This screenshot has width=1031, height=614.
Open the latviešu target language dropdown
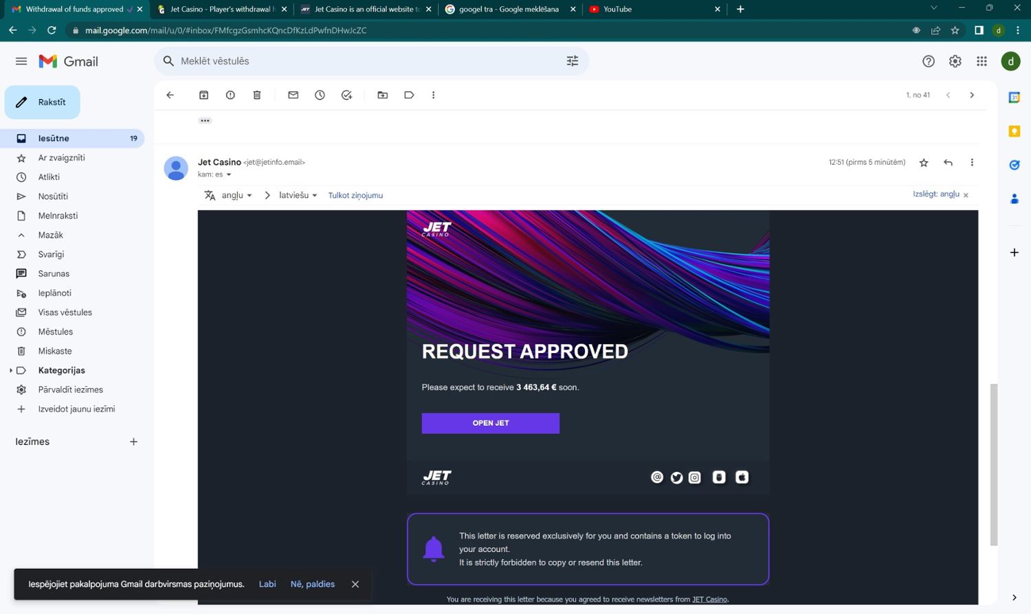pyautogui.click(x=298, y=196)
